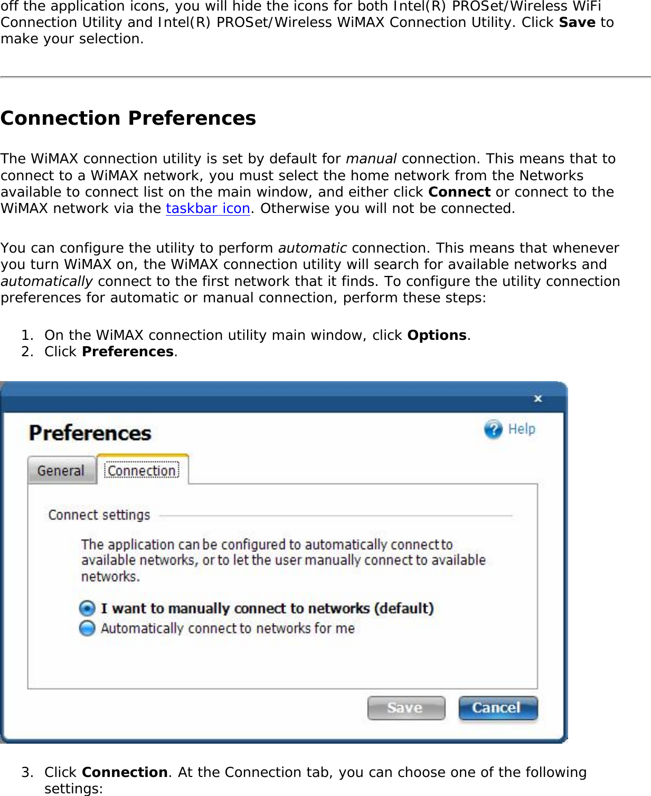The image size is (651, 796).
Task: Click the Connect settings section header
Action: (98, 514)
